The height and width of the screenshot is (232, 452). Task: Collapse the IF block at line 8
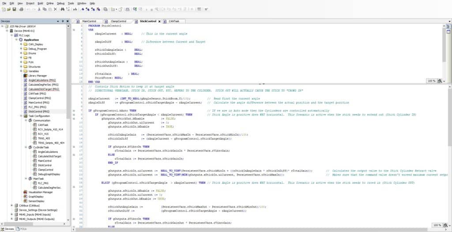[74, 114]
